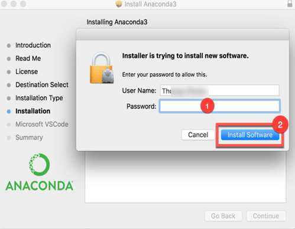The height and width of the screenshot is (229, 295).
Task: Click the Install Software button
Action: coord(250,135)
